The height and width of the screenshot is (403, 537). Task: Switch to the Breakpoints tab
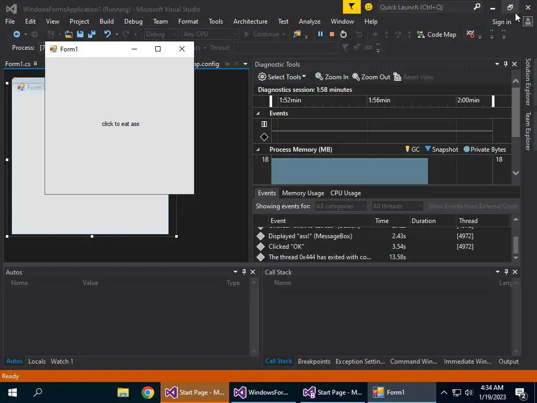coord(314,361)
